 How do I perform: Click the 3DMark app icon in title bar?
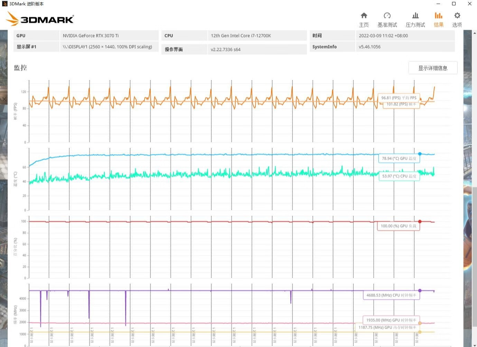pos(4,4)
